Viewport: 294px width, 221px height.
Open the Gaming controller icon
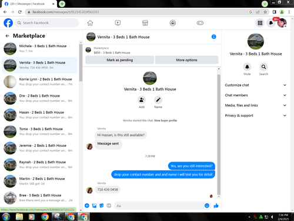coord(200,23)
